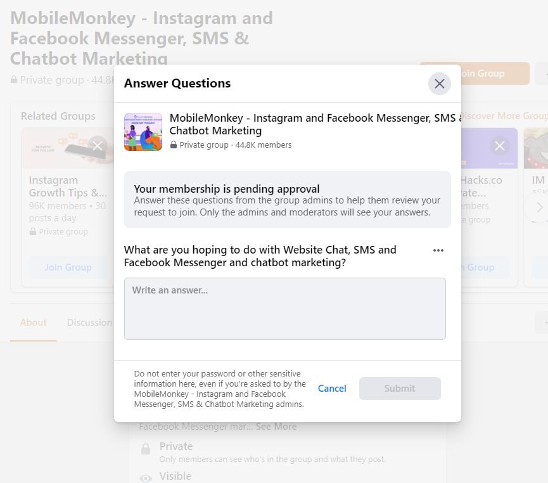Click the lock icon beside Private group in dialog
548x483 pixels.
173,145
